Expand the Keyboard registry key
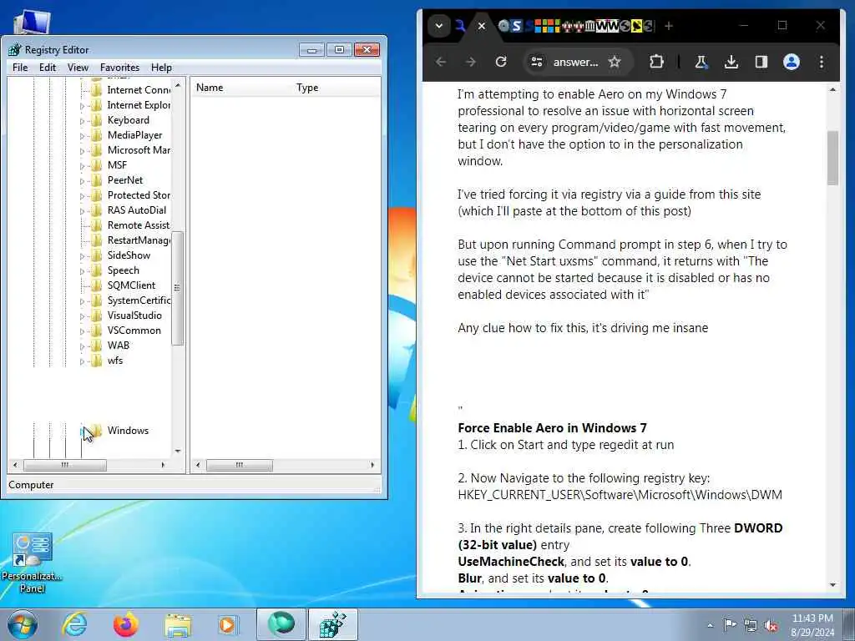The image size is (855, 641). click(x=83, y=121)
